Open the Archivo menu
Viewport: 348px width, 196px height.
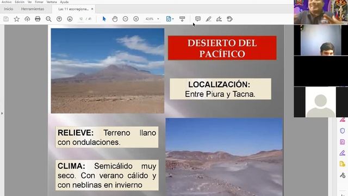[x=7, y=2]
